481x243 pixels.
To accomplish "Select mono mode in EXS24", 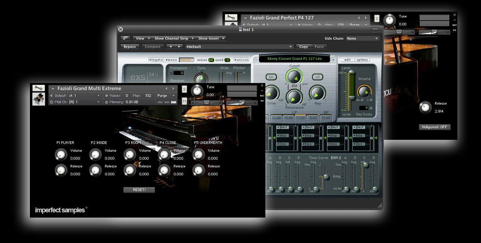I will pos(172,60).
